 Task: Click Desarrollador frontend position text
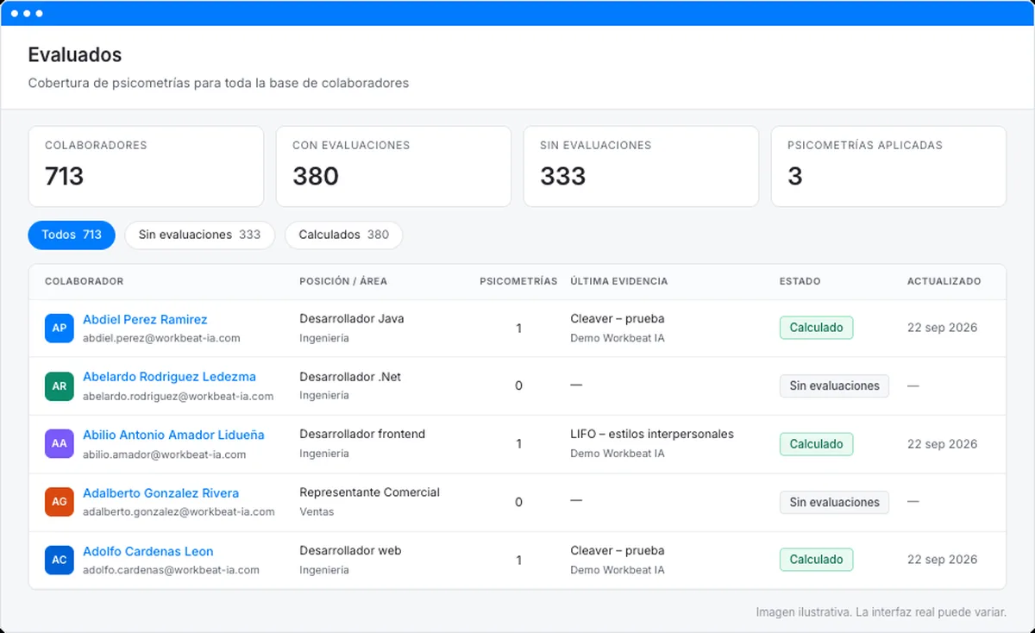(362, 434)
